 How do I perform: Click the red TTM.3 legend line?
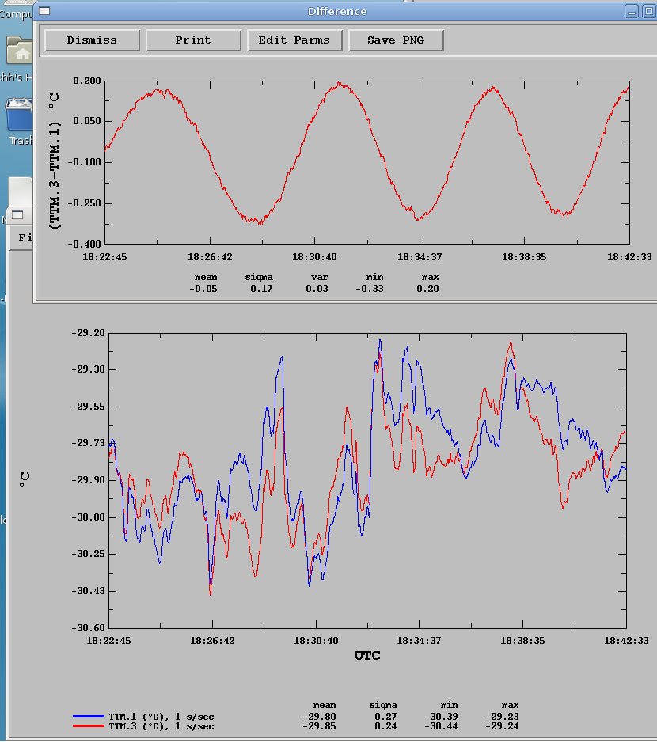pyautogui.click(x=89, y=726)
